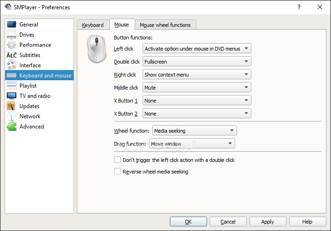Viewport: 331px width, 231px height.
Task: Click the Interface colored dots icon
Action: tap(12, 65)
